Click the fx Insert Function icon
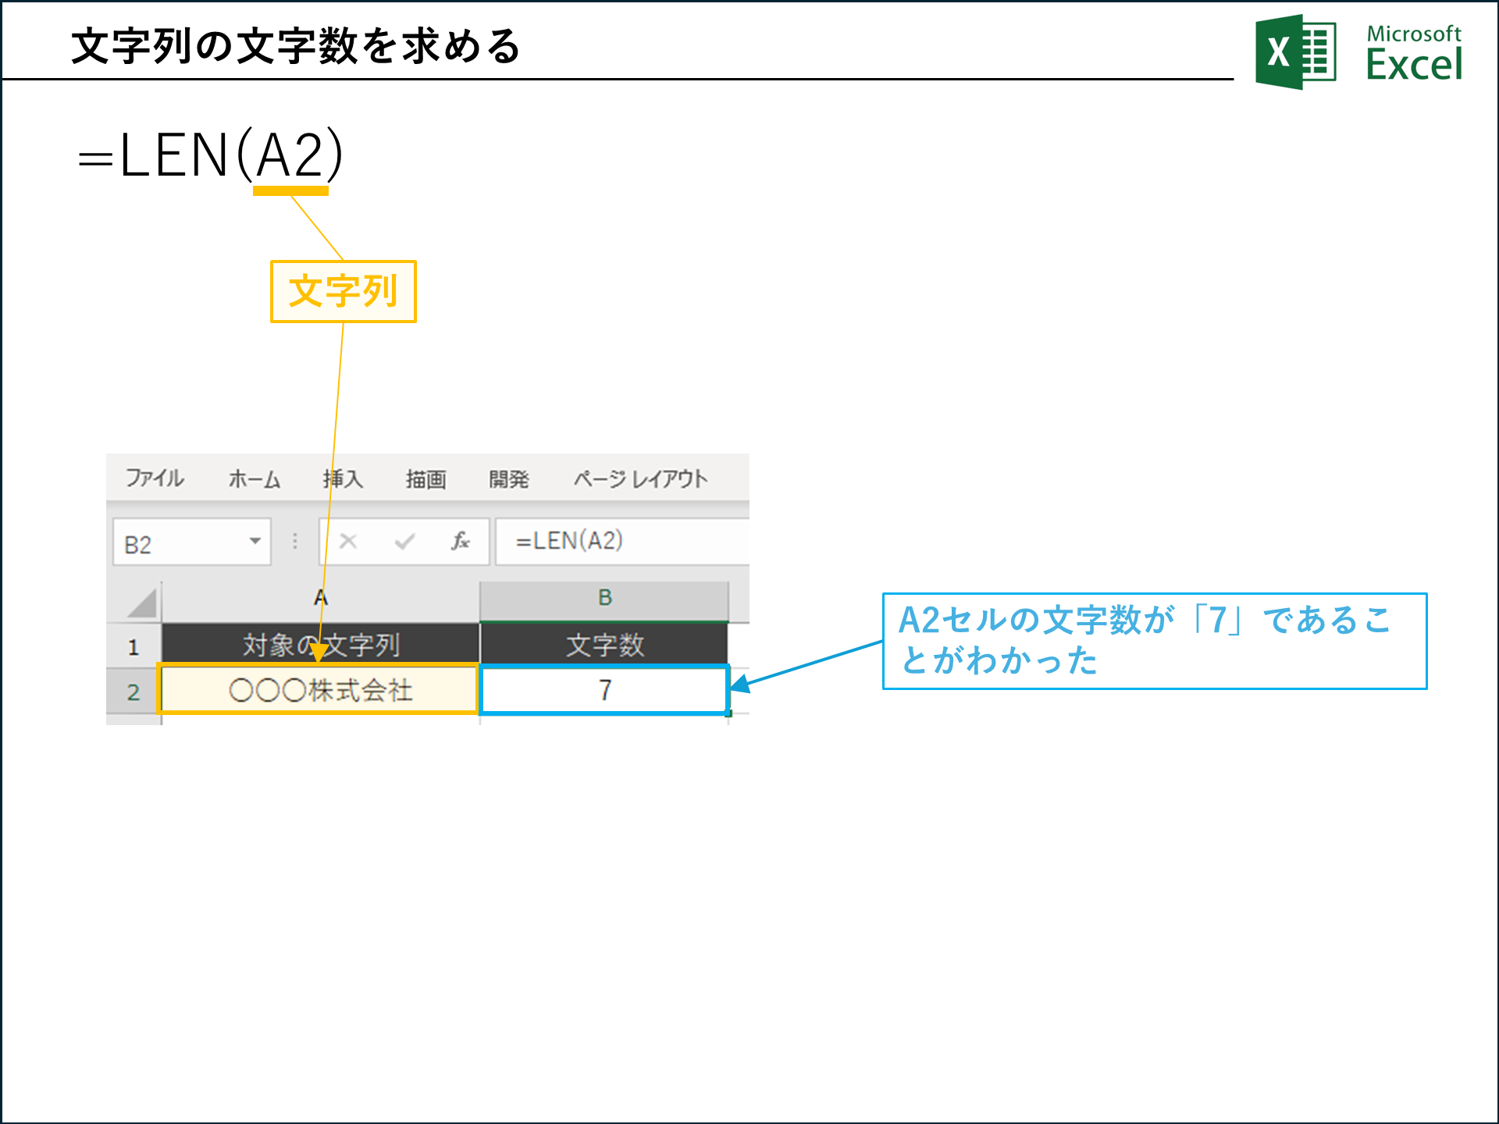This screenshot has width=1499, height=1124. (461, 541)
